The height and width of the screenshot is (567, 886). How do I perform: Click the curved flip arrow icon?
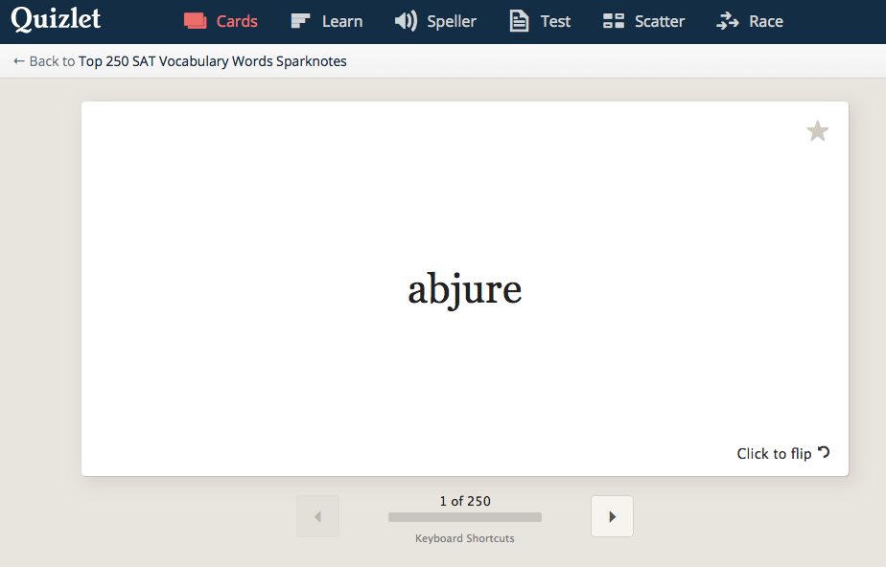pos(823,452)
